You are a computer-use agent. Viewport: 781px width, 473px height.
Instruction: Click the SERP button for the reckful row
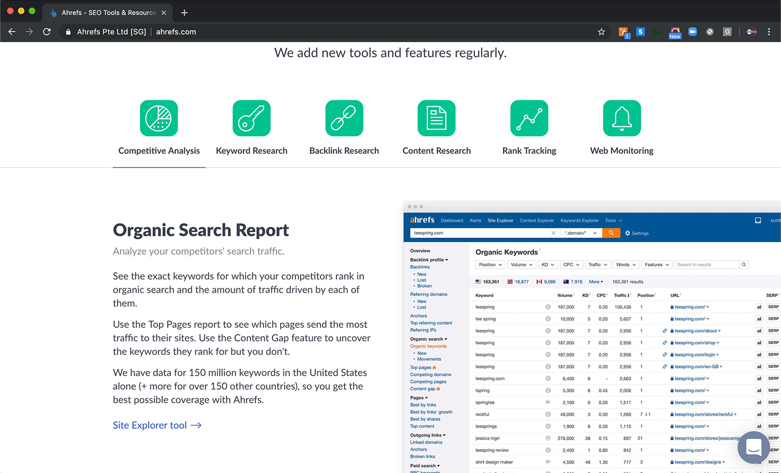(x=774, y=414)
